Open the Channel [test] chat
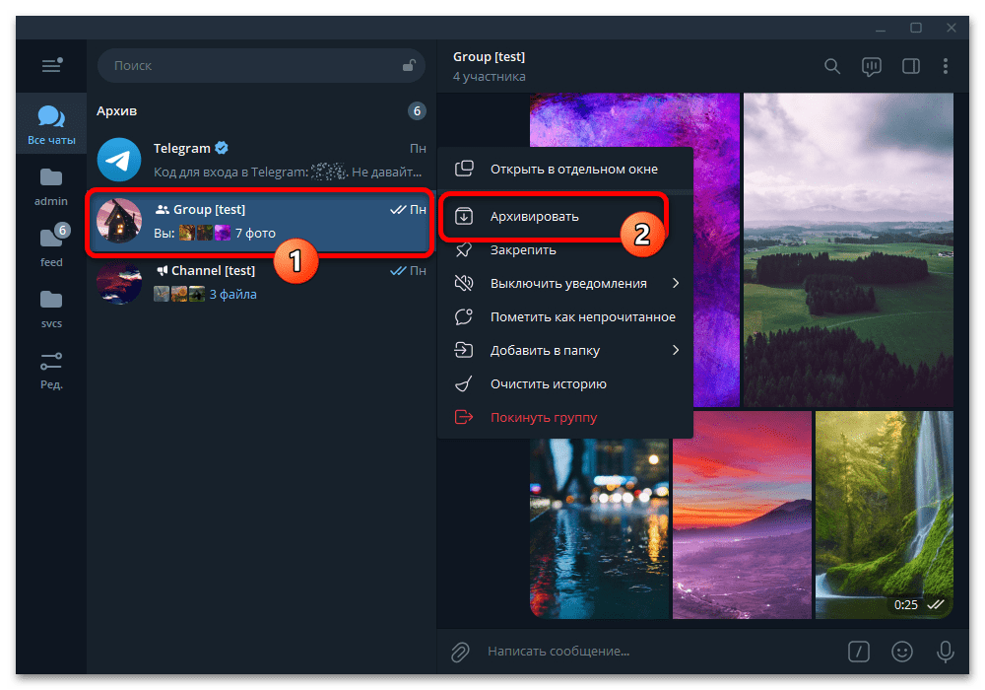Screen dimensions: 985x690 click(261, 282)
